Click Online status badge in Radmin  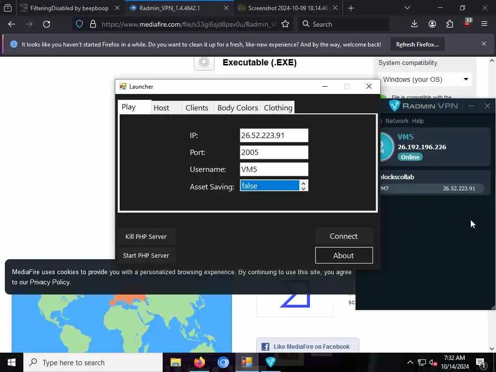click(x=410, y=157)
